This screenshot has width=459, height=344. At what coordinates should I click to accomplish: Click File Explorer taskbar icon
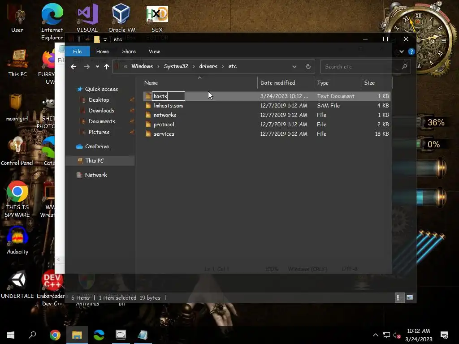click(x=77, y=335)
